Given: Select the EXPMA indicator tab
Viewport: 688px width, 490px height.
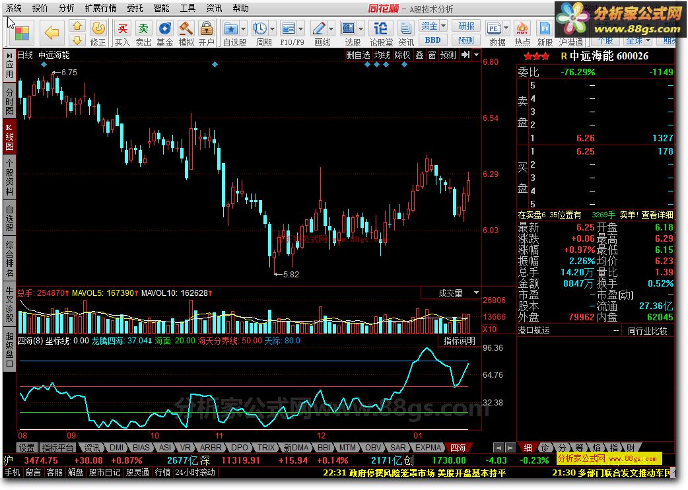Looking at the screenshot, I should [428, 448].
